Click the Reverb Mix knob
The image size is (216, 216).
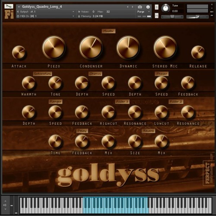click(162, 142)
